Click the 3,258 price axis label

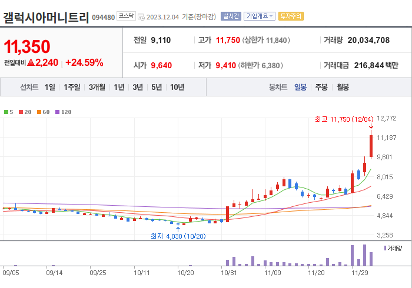coord(385,235)
